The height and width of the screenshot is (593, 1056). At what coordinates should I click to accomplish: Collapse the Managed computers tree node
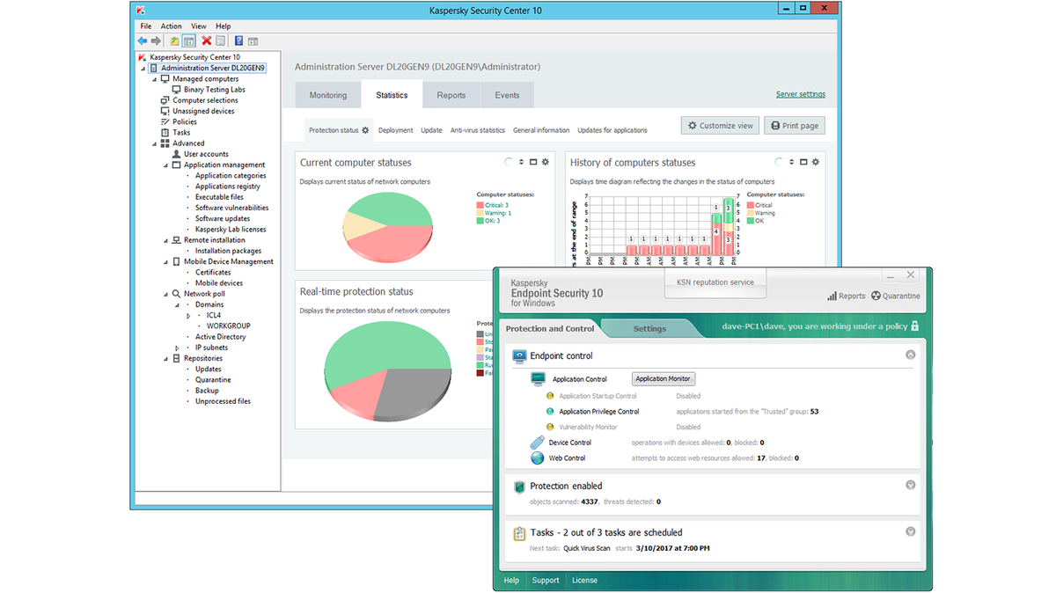(155, 79)
